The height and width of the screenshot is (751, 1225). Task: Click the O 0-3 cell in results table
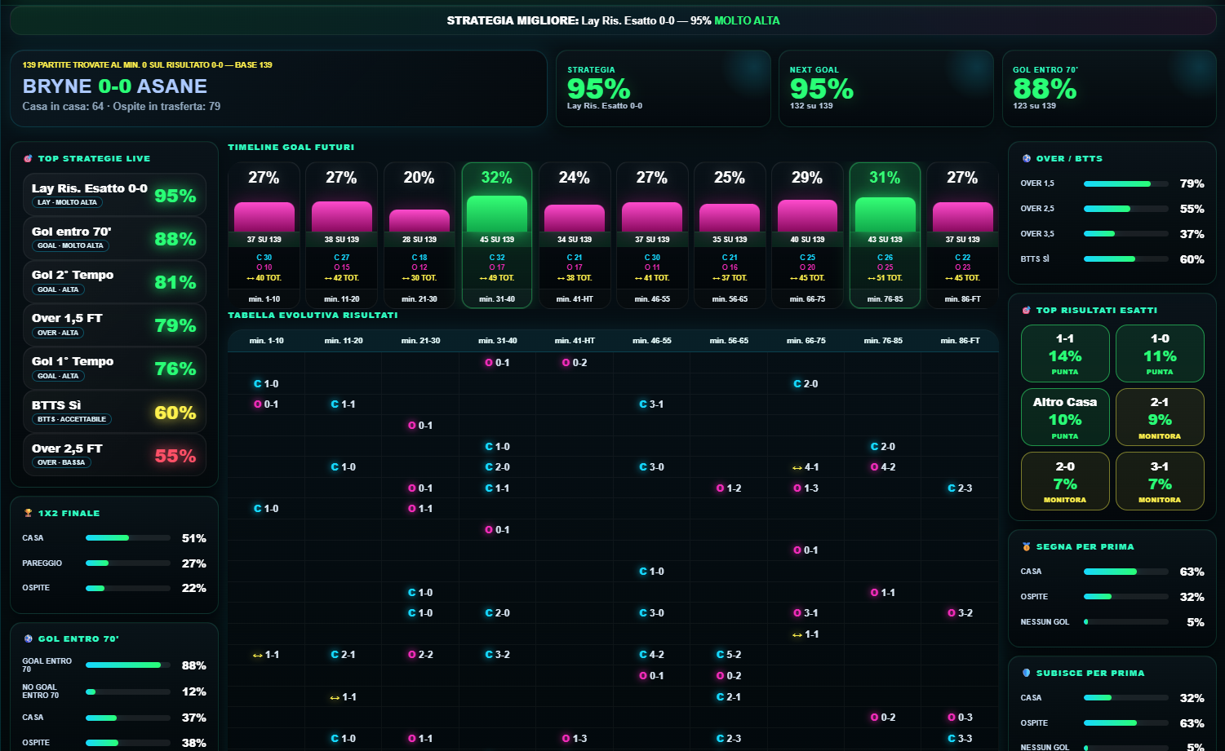point(960,718)
